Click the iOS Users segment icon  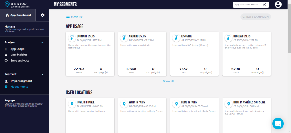click(176, 38)
